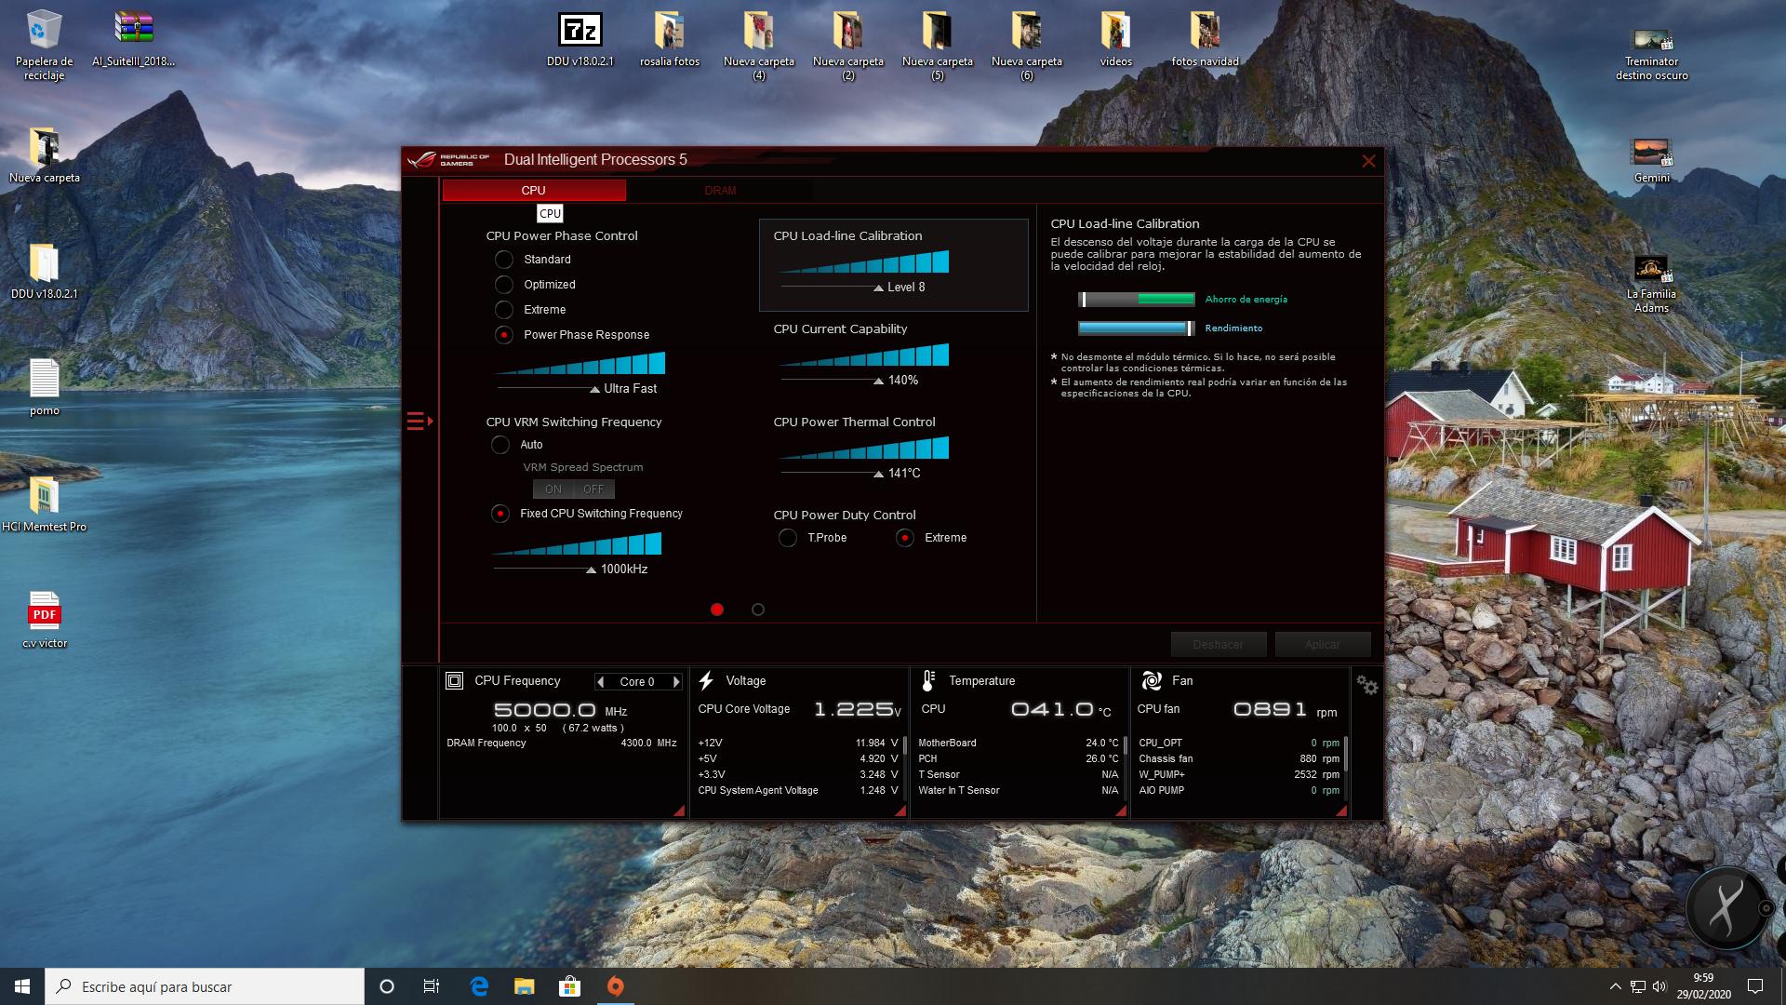Select Auto VRM switching frequency
Viewport: 1786px width, 1005px height.
point(500,445)
